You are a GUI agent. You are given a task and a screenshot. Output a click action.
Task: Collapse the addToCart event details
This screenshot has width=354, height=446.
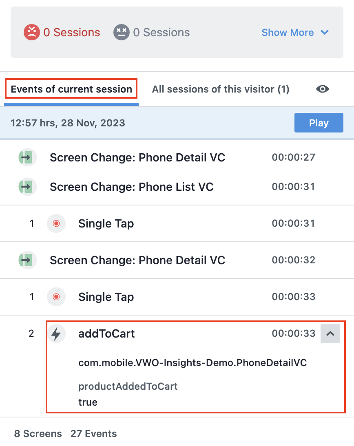point(330,333)
